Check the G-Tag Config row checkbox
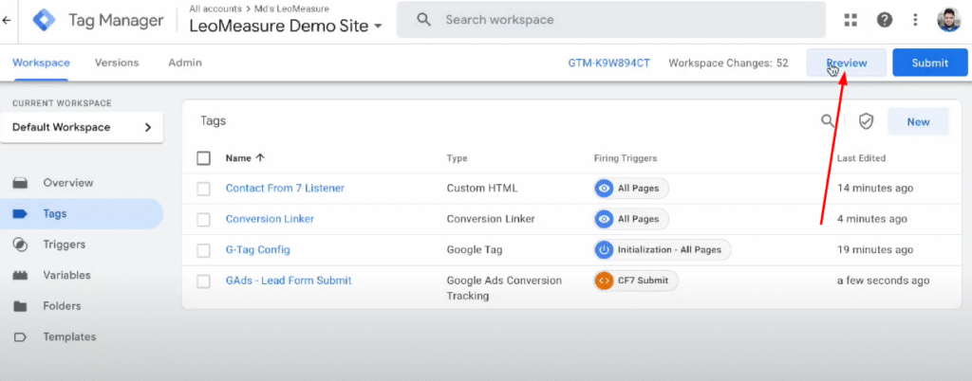Screen dimensions: 972x381 pyautogui.click(x=203, y=250)
